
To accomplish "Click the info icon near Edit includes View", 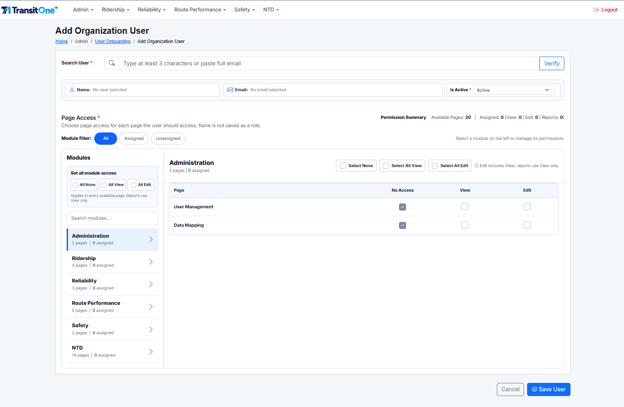I will pos(477,166).
